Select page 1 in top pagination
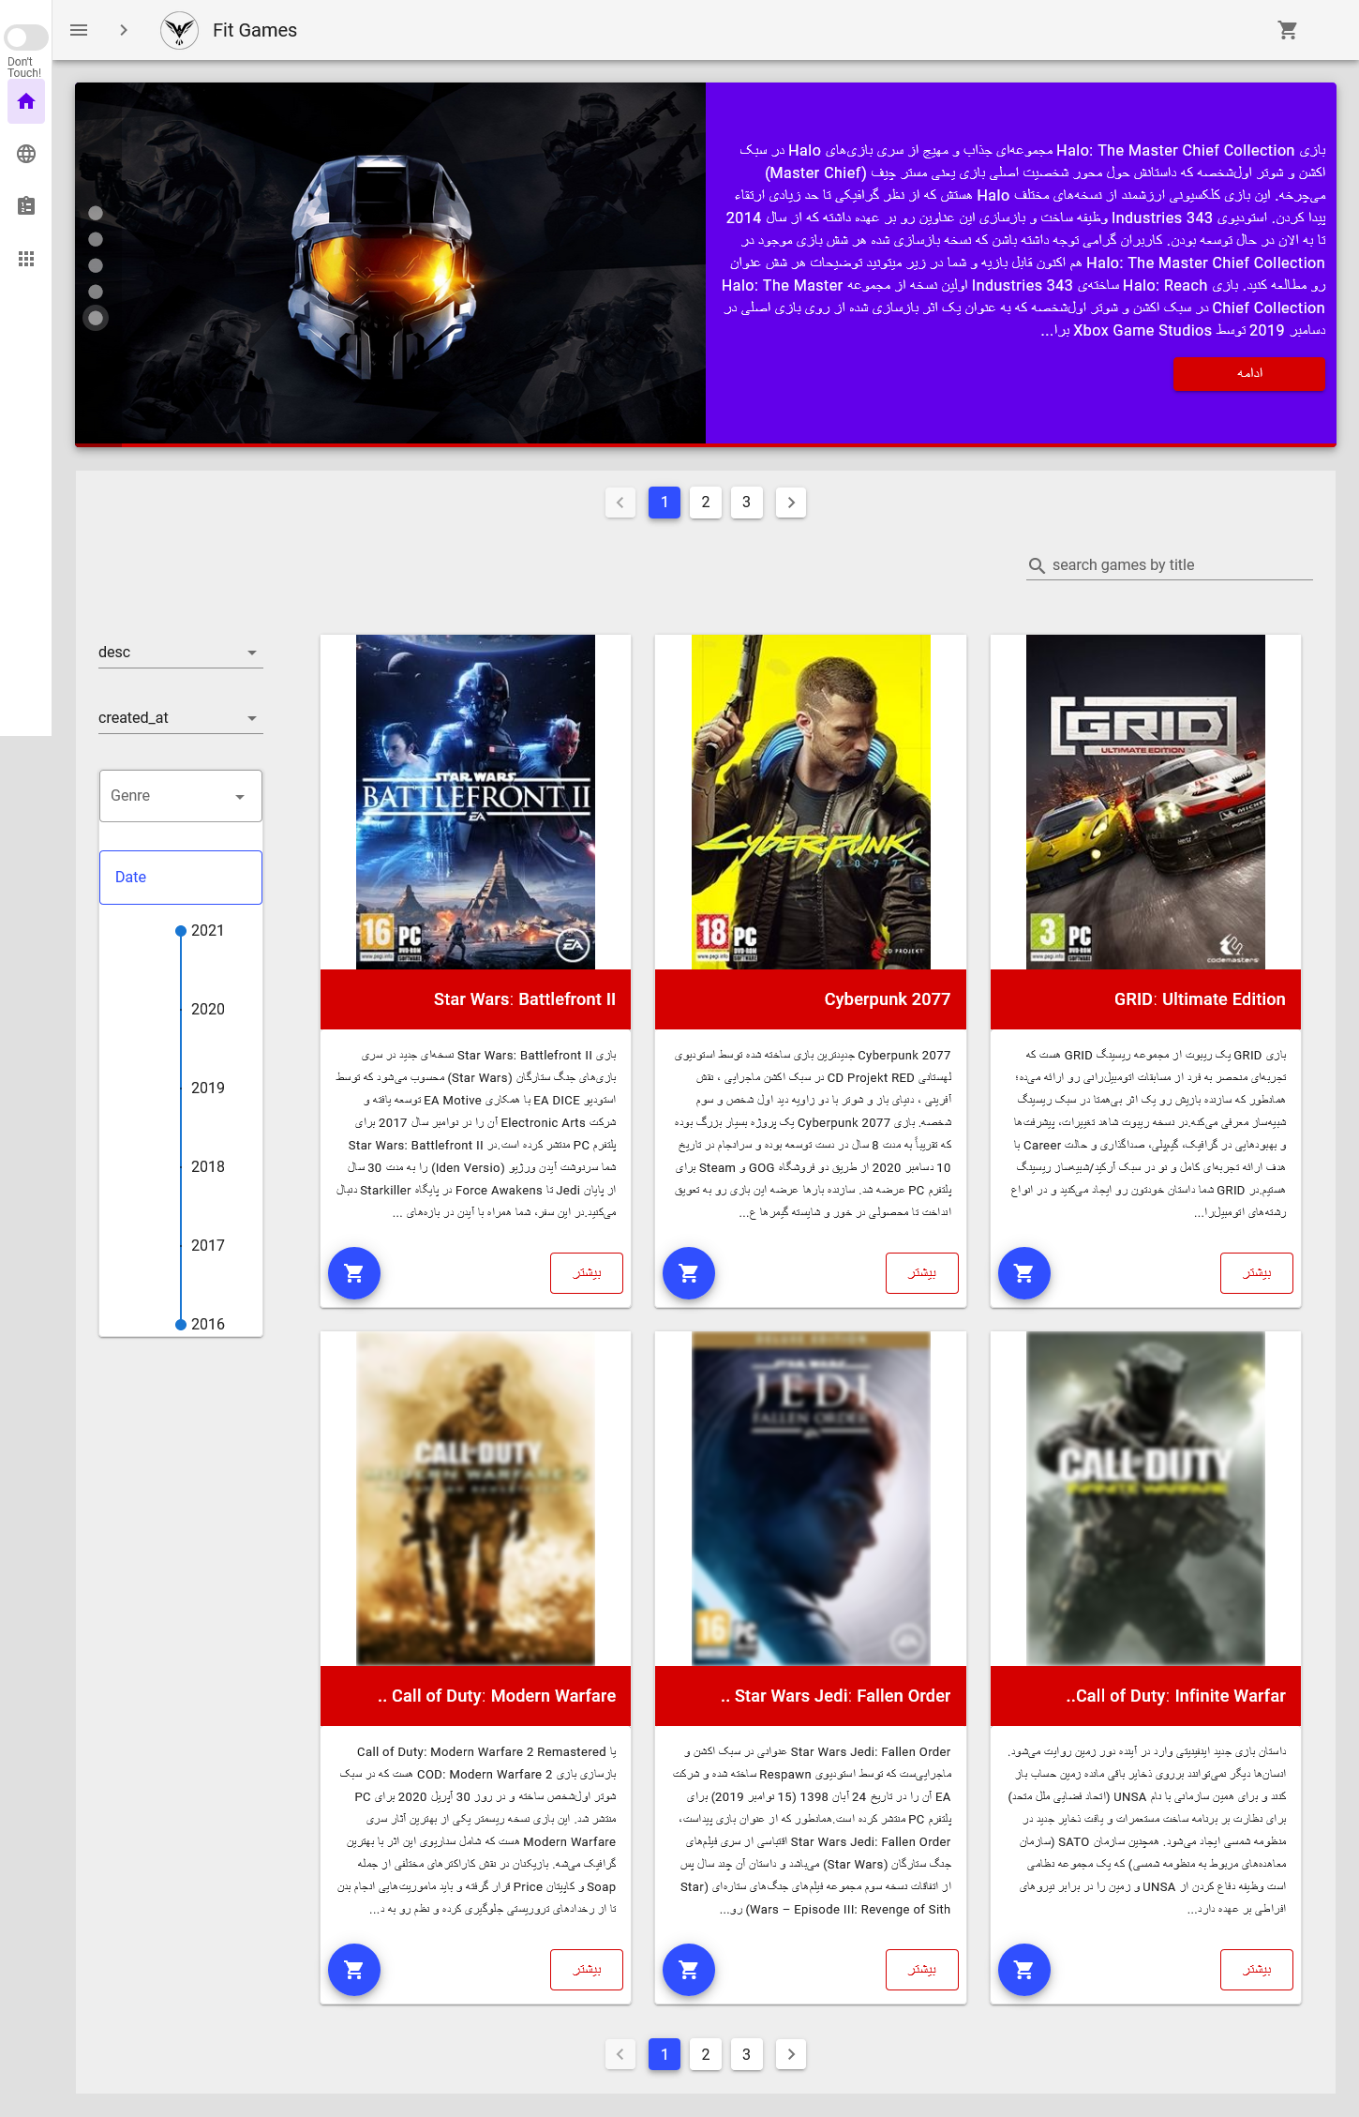Viewport: 1359px width, 2117px height. click(x=665, y=503)
